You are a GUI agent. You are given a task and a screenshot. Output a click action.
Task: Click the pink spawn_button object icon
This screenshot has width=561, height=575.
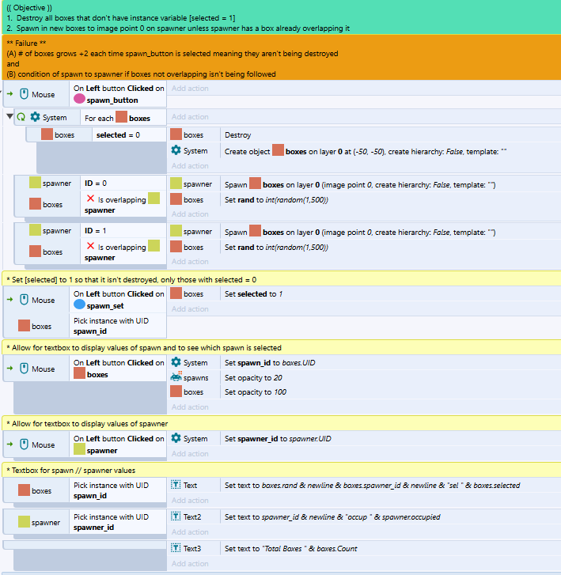click(x=79, y=99)
